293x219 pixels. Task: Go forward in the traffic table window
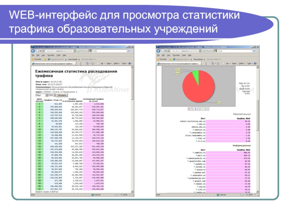[x=37, y=51]
